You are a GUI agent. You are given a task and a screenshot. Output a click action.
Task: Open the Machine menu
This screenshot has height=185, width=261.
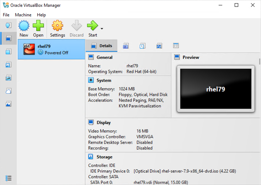coord(23,15)
